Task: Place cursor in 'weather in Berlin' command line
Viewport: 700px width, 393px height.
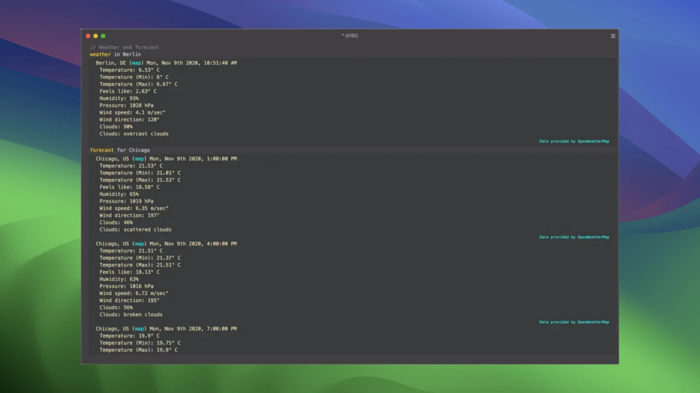Action: pos(131,55)
